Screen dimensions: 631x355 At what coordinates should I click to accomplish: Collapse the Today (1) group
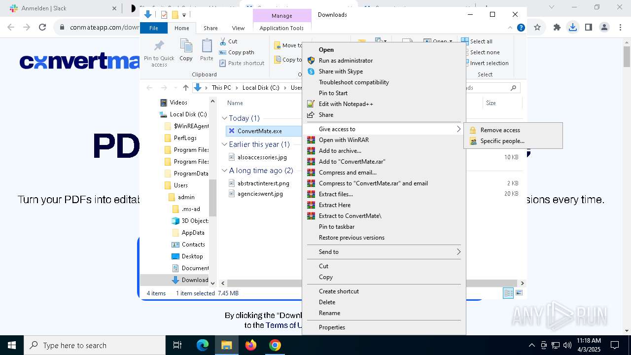click(x=224, y=118)
